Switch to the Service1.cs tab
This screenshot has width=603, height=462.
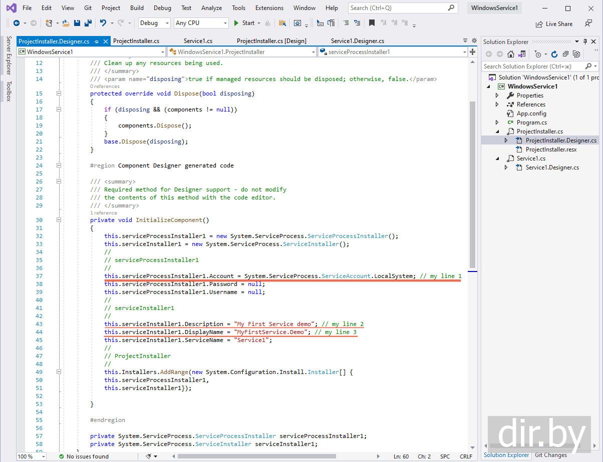coord(198,41)
